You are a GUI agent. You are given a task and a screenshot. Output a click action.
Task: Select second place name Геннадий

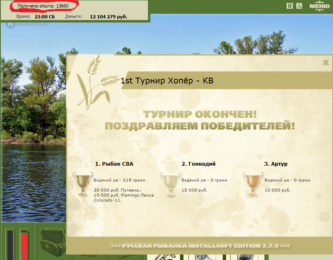(x=198, y=164)
